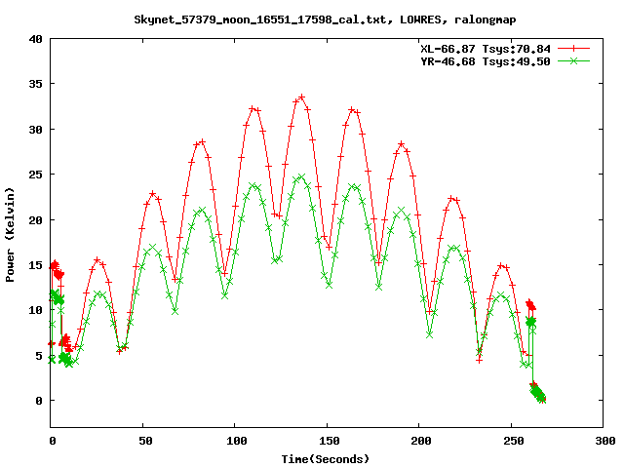Click y-axis tick label 10
This screenshot has height=468, width=624.
click(x=35, y=310)
